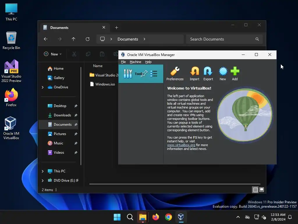Expand the DVD Drive (E:) node

pos(43,181)
